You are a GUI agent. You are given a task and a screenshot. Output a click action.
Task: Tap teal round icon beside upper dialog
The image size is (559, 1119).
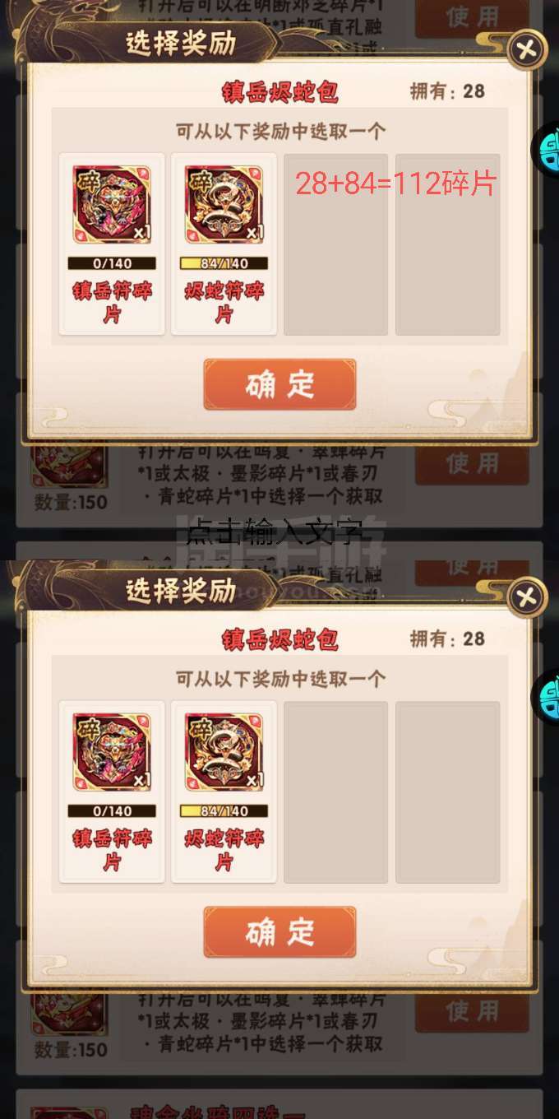(546, 150)
